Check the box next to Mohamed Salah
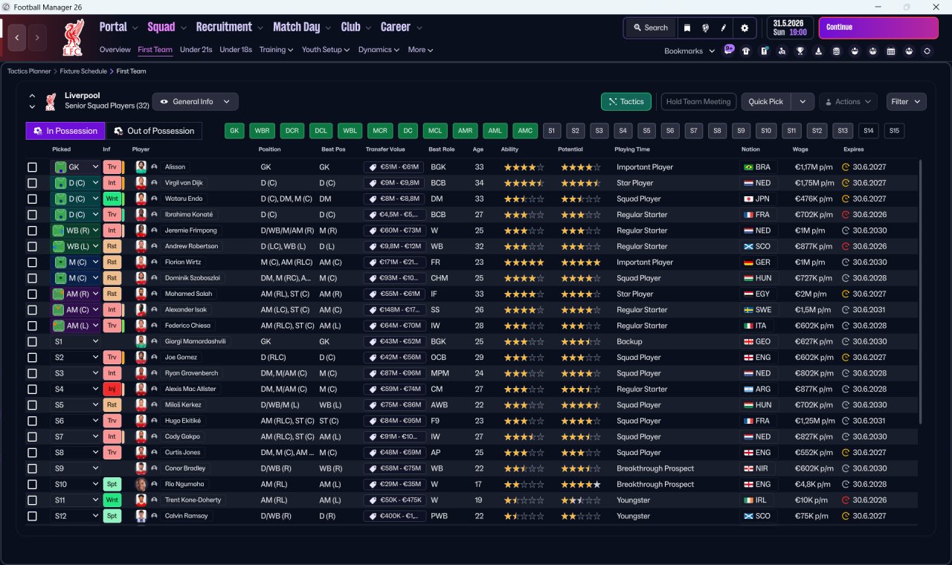 click(x=32, y=294)
